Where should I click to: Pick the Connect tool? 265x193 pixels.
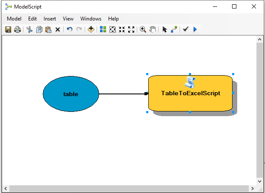(x=174, y=29)
